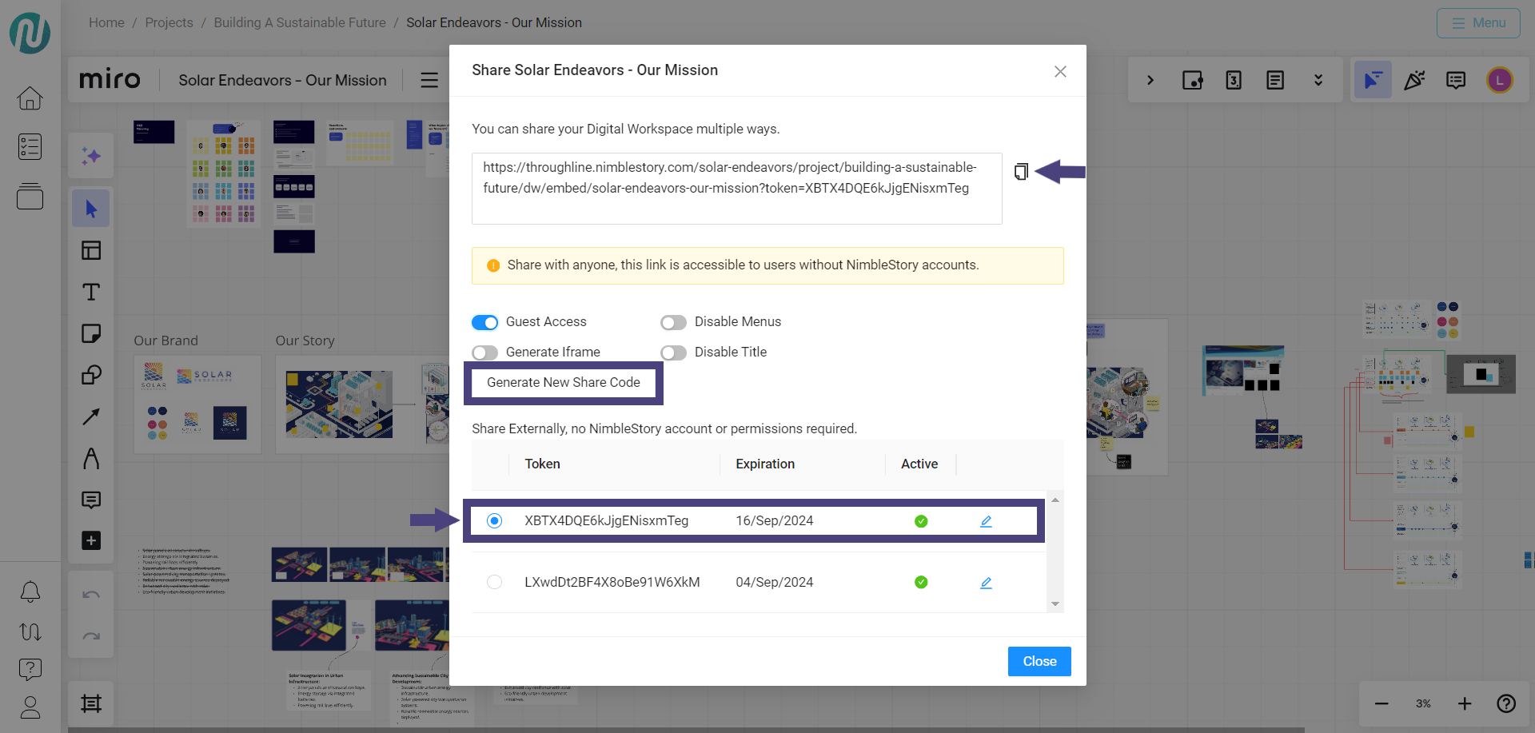
Task: Expand the collapsed toolbar chevron arrow
Action: (1150, 80)
